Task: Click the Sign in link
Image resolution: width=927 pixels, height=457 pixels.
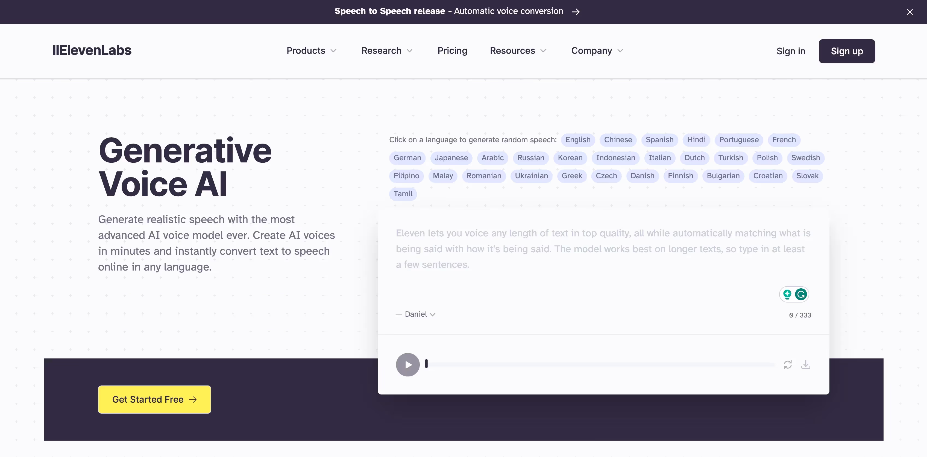Action: pos(791,51)
